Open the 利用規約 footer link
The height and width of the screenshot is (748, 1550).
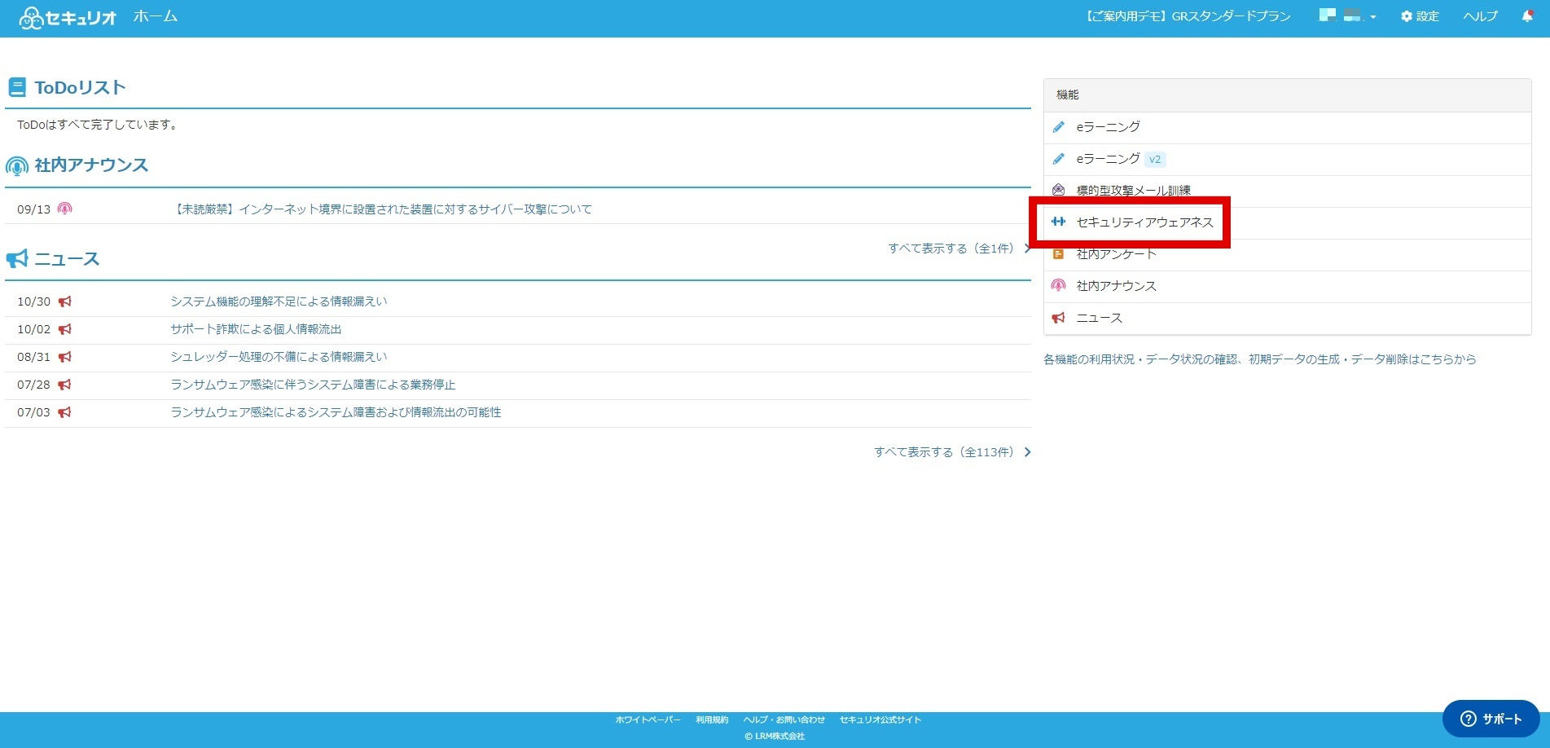coord(711,719)
